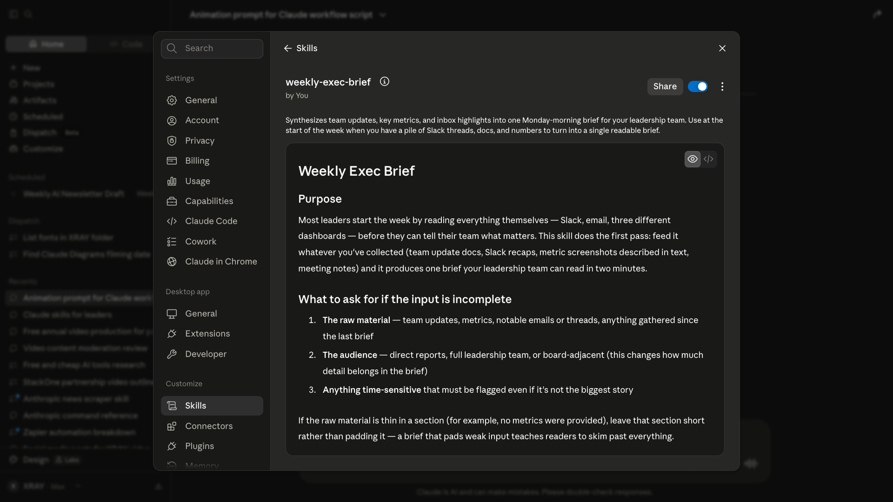Image resolution: width=893 pixels, height=502 pixels.
Task: Open Projects in the main window sidebar
Action: (33, 84)
